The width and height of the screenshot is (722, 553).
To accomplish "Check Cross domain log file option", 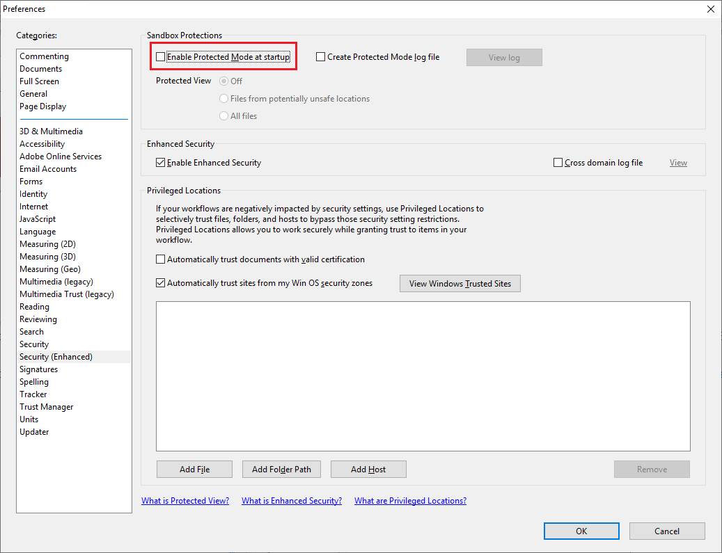I will click(558, 162).
